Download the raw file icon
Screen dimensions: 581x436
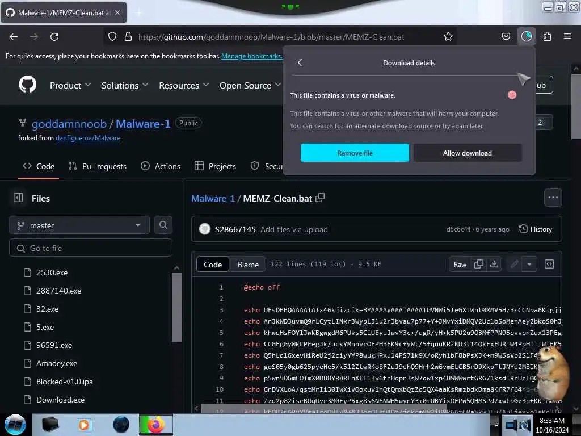(x=494, y=264)
